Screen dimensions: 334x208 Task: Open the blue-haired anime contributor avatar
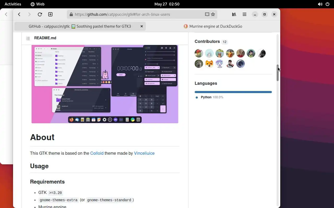coord(220,64)
